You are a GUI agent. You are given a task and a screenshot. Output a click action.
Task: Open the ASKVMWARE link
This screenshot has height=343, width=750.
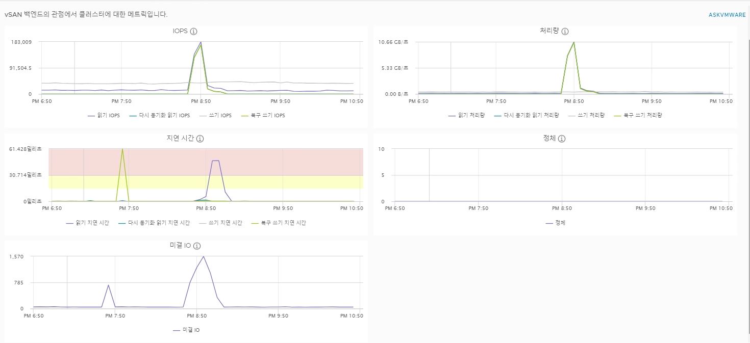click(x=727, y=15)
